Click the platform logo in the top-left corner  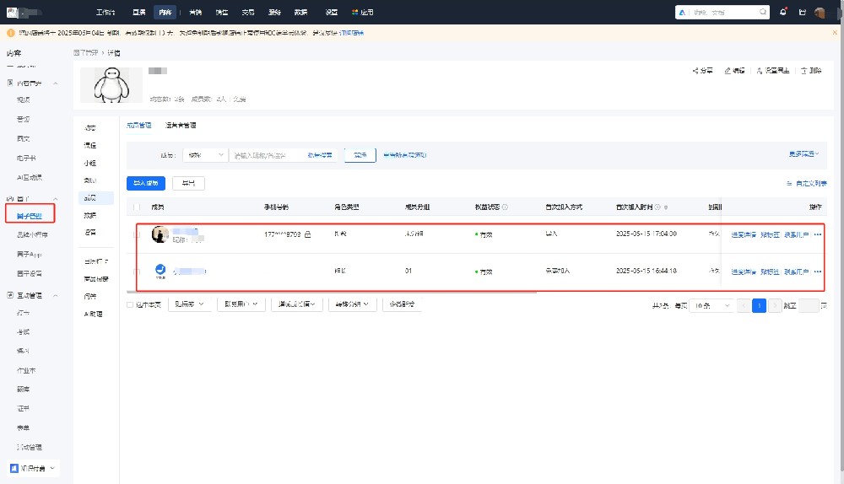click(12, 13)
